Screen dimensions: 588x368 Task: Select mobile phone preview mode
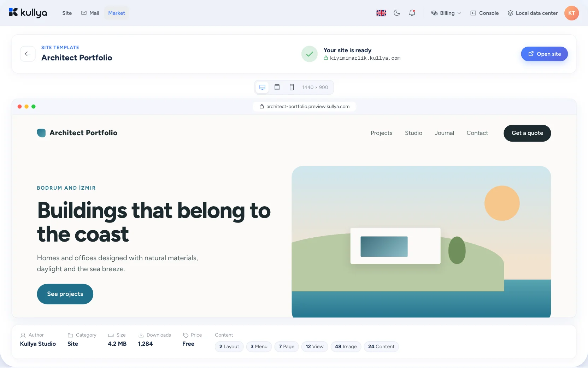click(292, 87)
